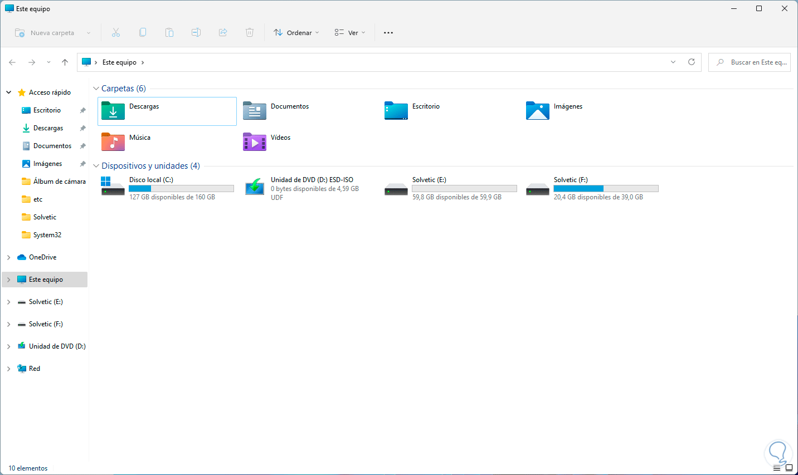The image size is (798, 475).
Task: Expand Solvetic (F:) in the navigation pane
Action: pyautogui.click(x=9, y=324)
